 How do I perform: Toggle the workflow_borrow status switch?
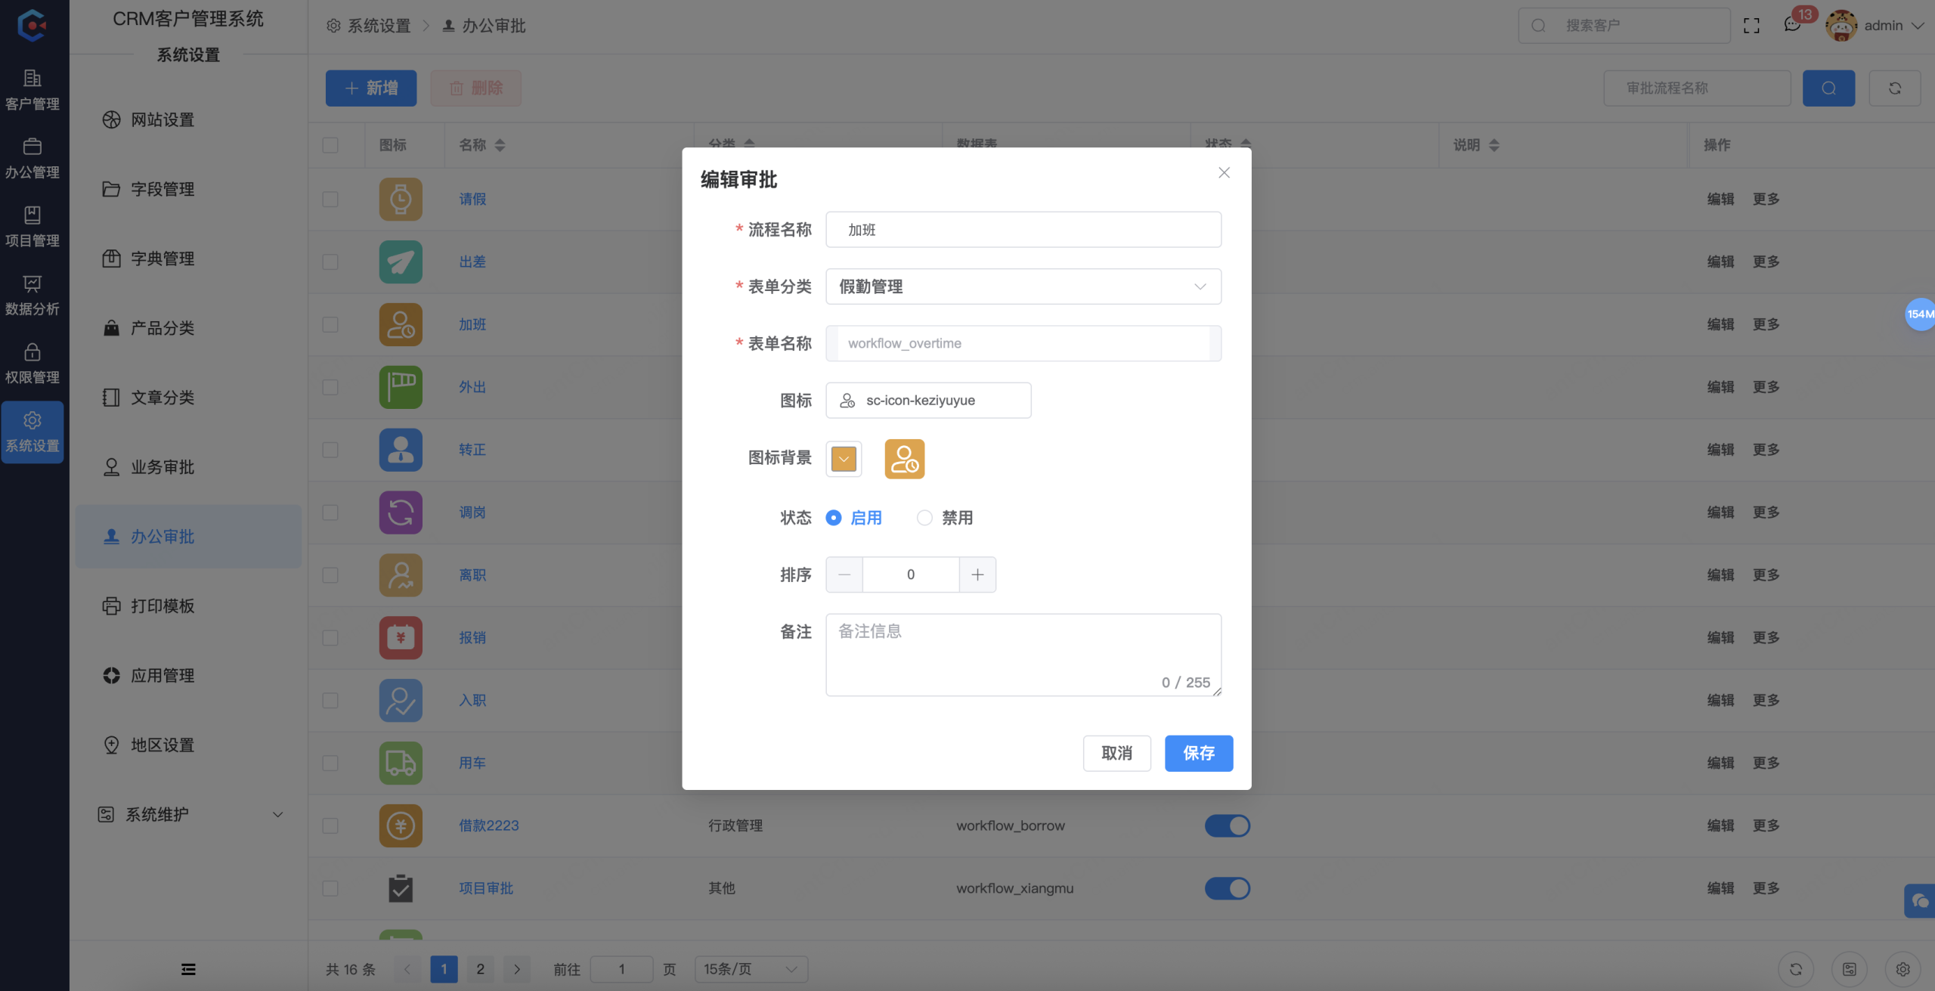[1227, 825]
